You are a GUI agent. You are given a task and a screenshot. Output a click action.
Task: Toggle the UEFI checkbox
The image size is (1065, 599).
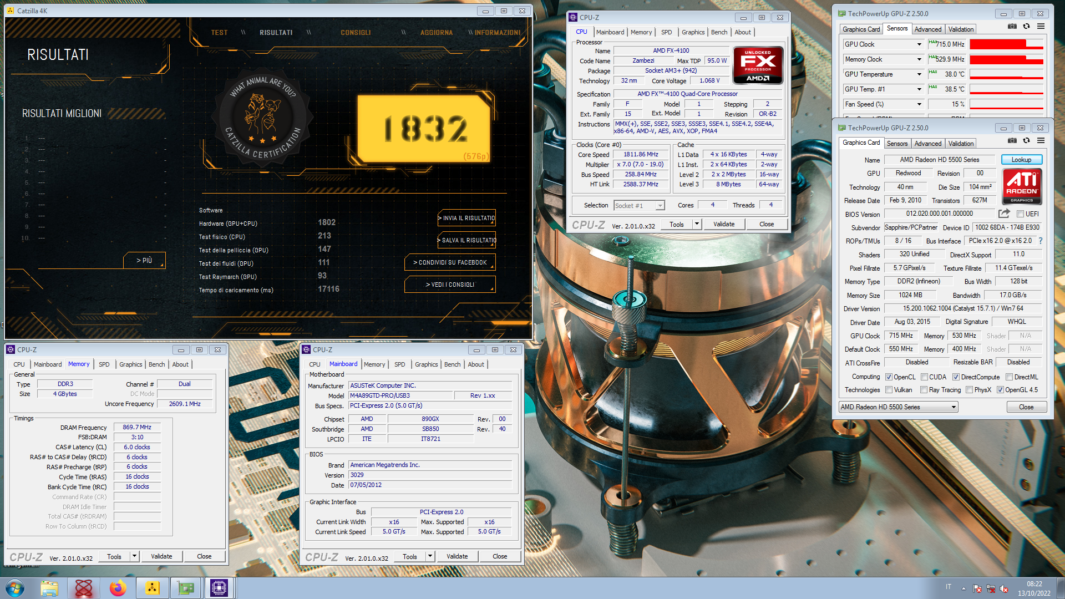coord(1020,214)
